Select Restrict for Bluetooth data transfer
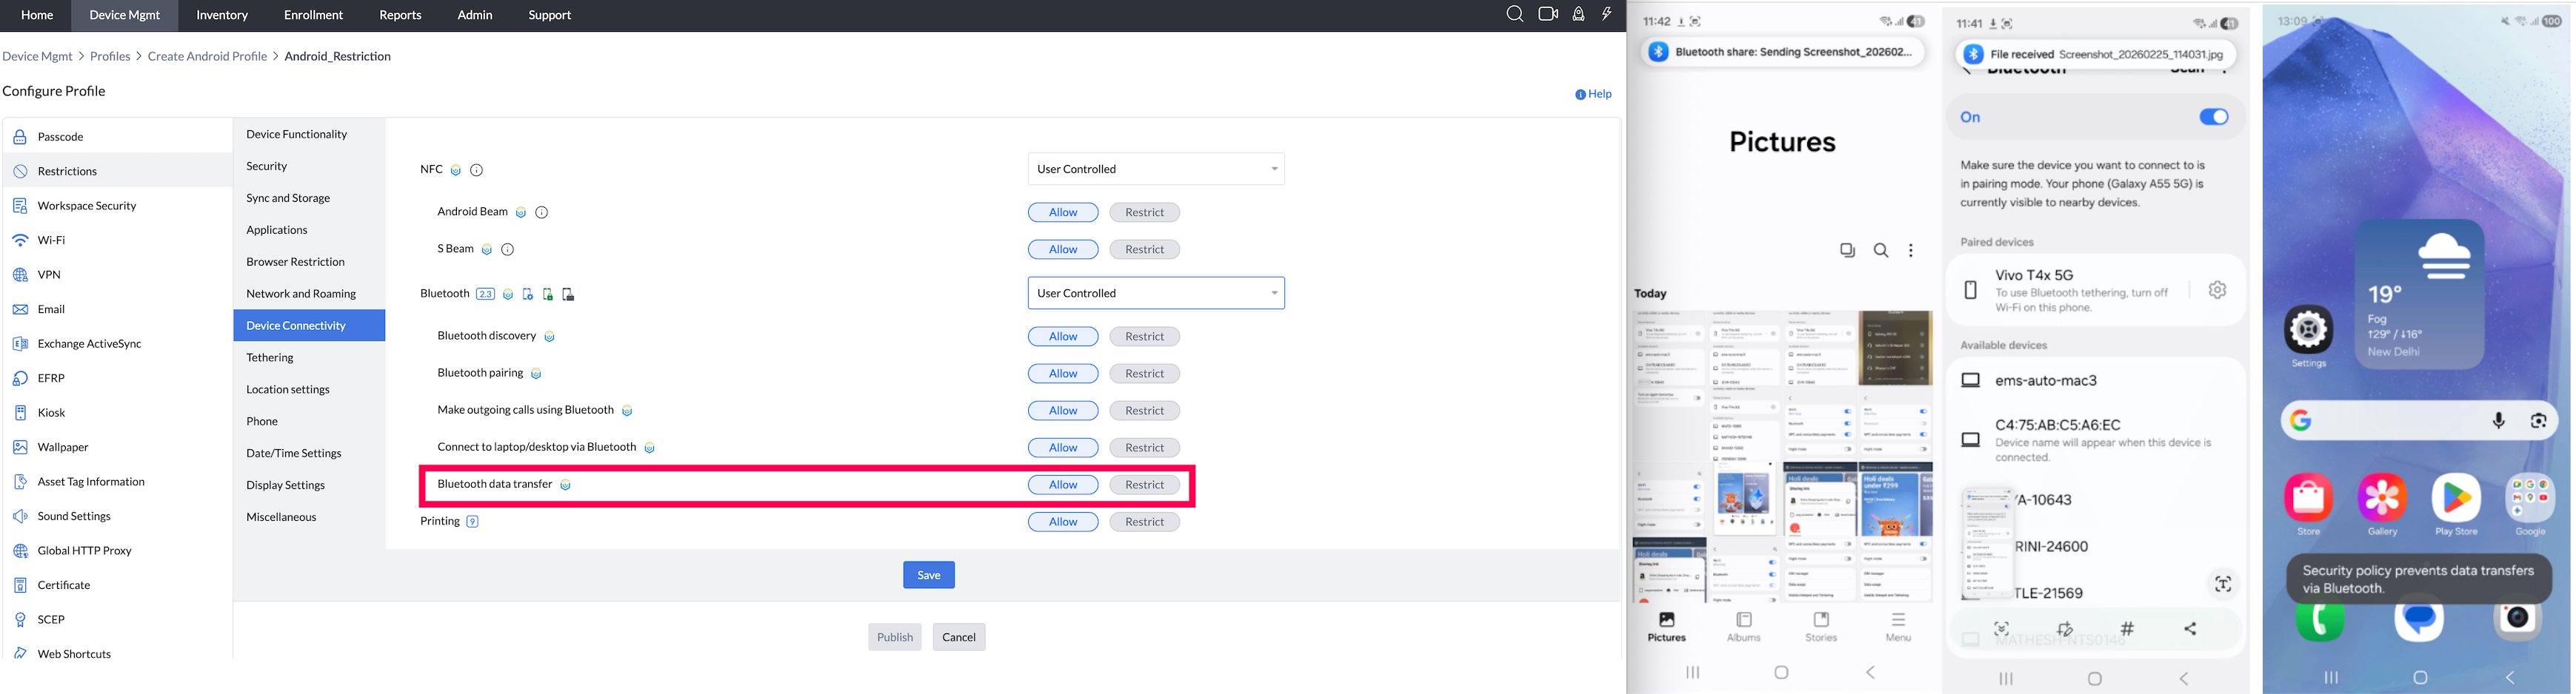Viewport: 2576px width, 694px height. [1144, 485]
